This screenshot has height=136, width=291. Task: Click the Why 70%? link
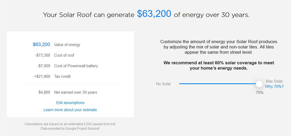274,87
